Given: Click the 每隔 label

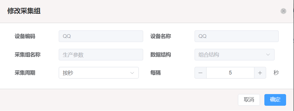Looking at the screenshot, I should [x=156, y=73].
